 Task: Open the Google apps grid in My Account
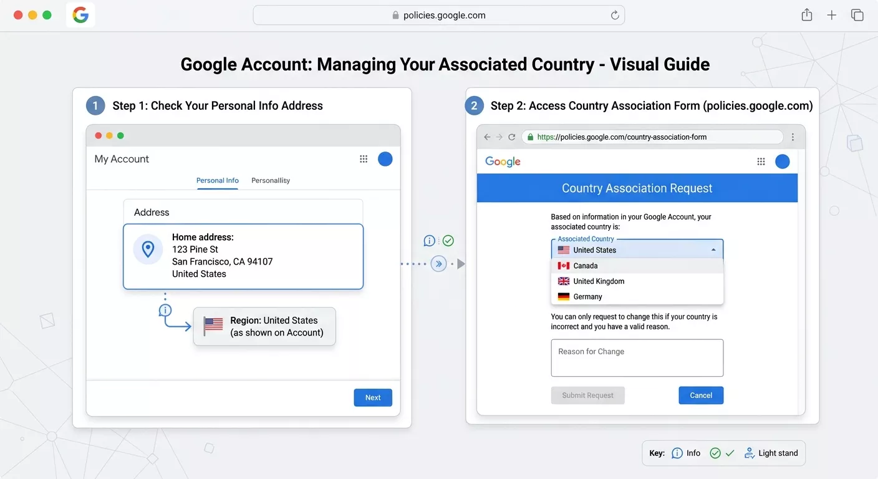pos(364,159)
